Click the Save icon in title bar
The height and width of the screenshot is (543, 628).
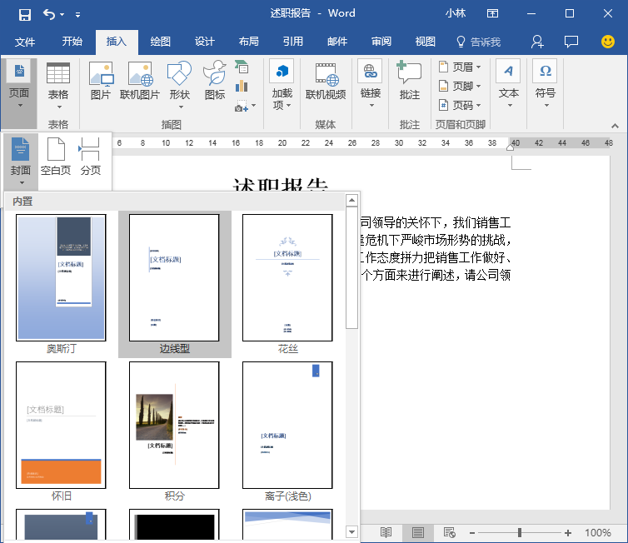pos(24,14)
